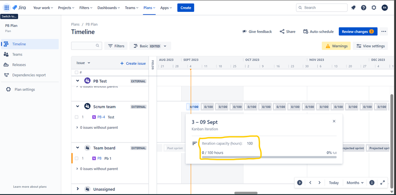Open the settings gear icon in header
Image resolution: width=396 pixels, height=195 pixels.
click(x=374, y=8)
